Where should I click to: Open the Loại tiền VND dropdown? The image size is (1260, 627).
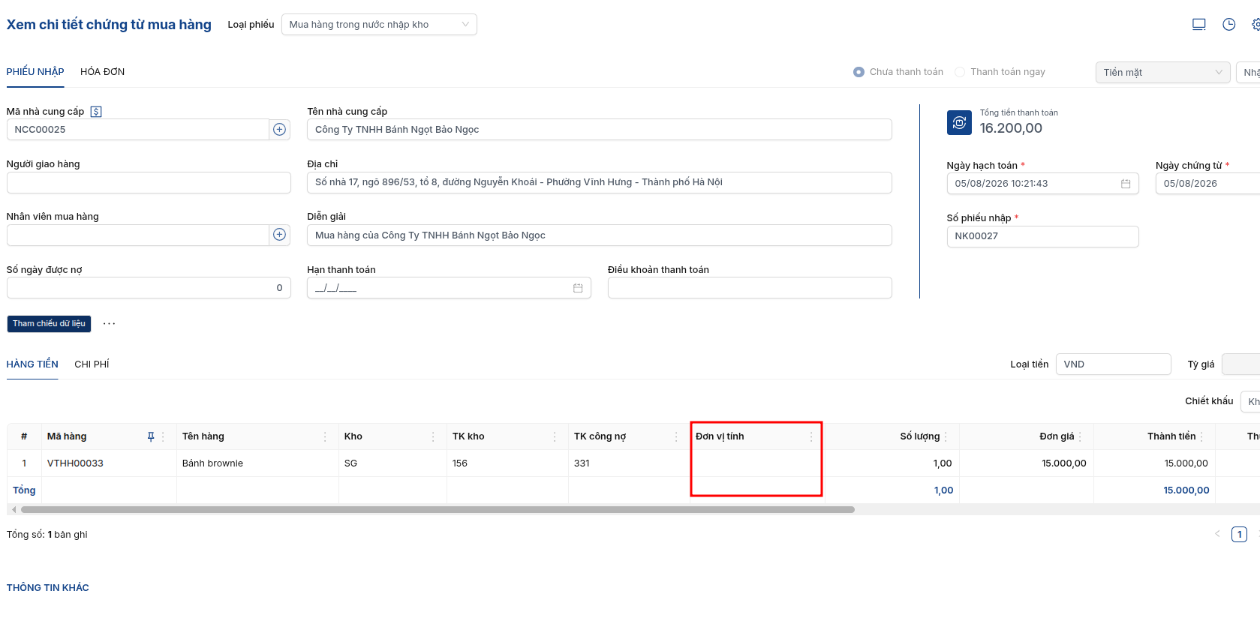pos(1113,364)
